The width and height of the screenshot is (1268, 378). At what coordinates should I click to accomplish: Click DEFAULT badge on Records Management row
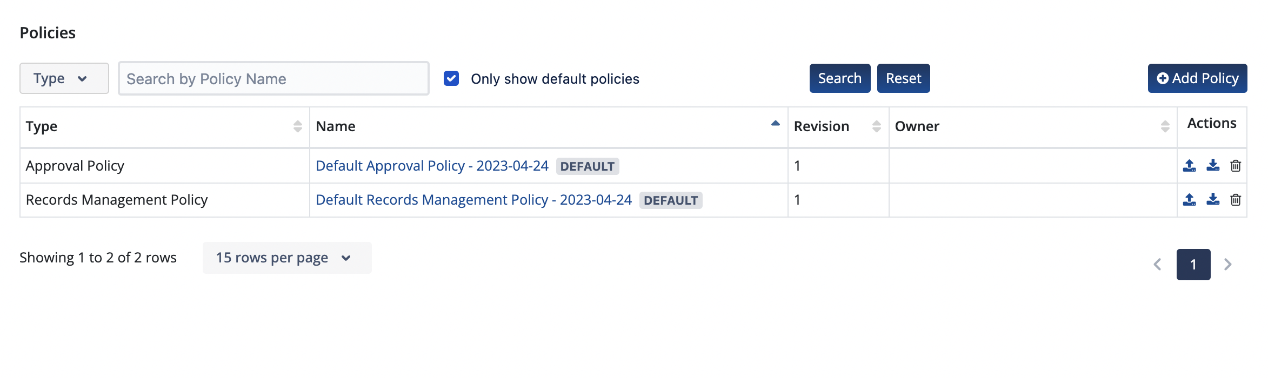pyautogui.click(x=671, y=200)
